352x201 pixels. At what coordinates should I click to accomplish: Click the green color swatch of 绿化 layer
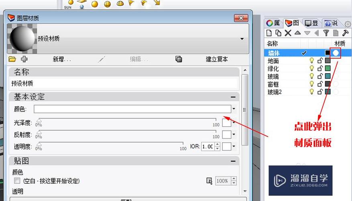328,68
